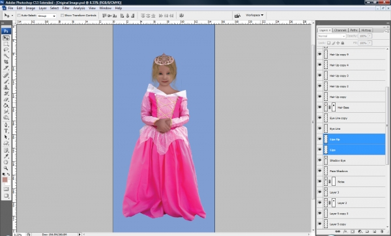This screenshot has width=391, height=236.
Task: Hide the Hair Up copy 9 layer
Action: (320, 54)
